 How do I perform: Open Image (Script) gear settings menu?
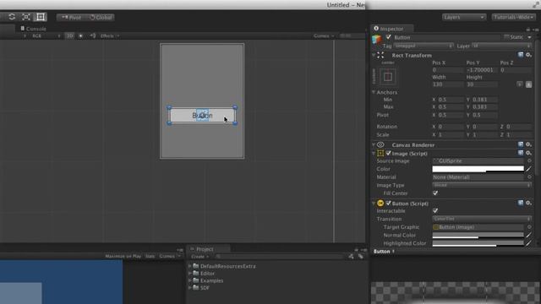pos(528,153)
